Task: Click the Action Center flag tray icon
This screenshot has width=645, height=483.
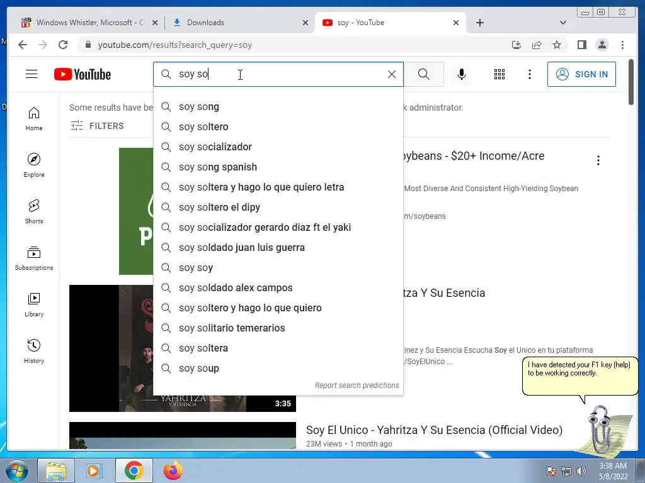Action: pyautogui.click(x=551, y=471)
